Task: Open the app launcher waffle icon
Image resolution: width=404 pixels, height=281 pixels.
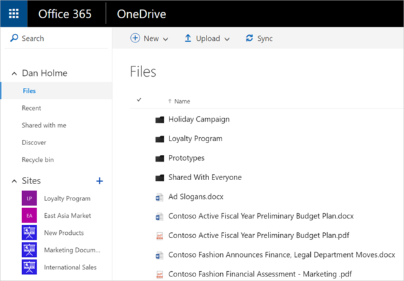Action: [x=14, y=14]
